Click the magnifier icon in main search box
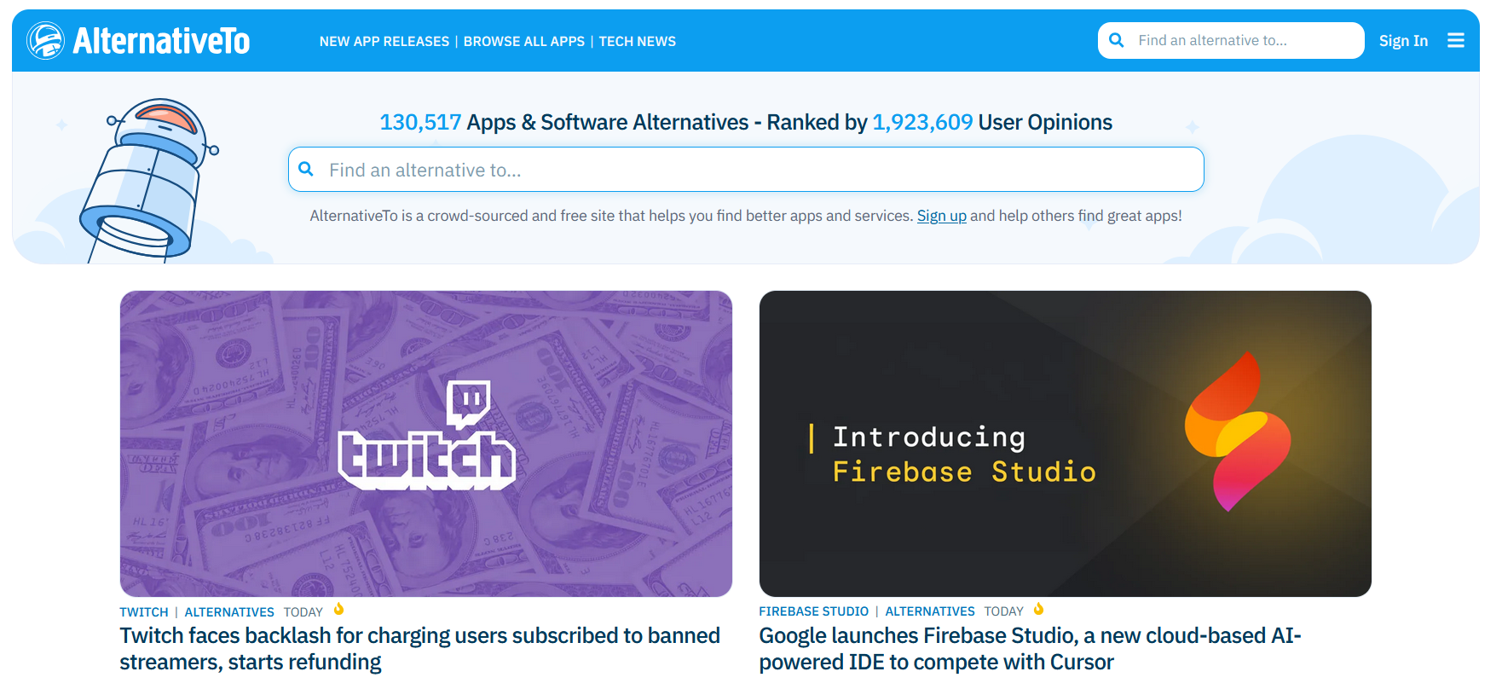The width and height of the screenshot is (1502, 689). [306, 169]
